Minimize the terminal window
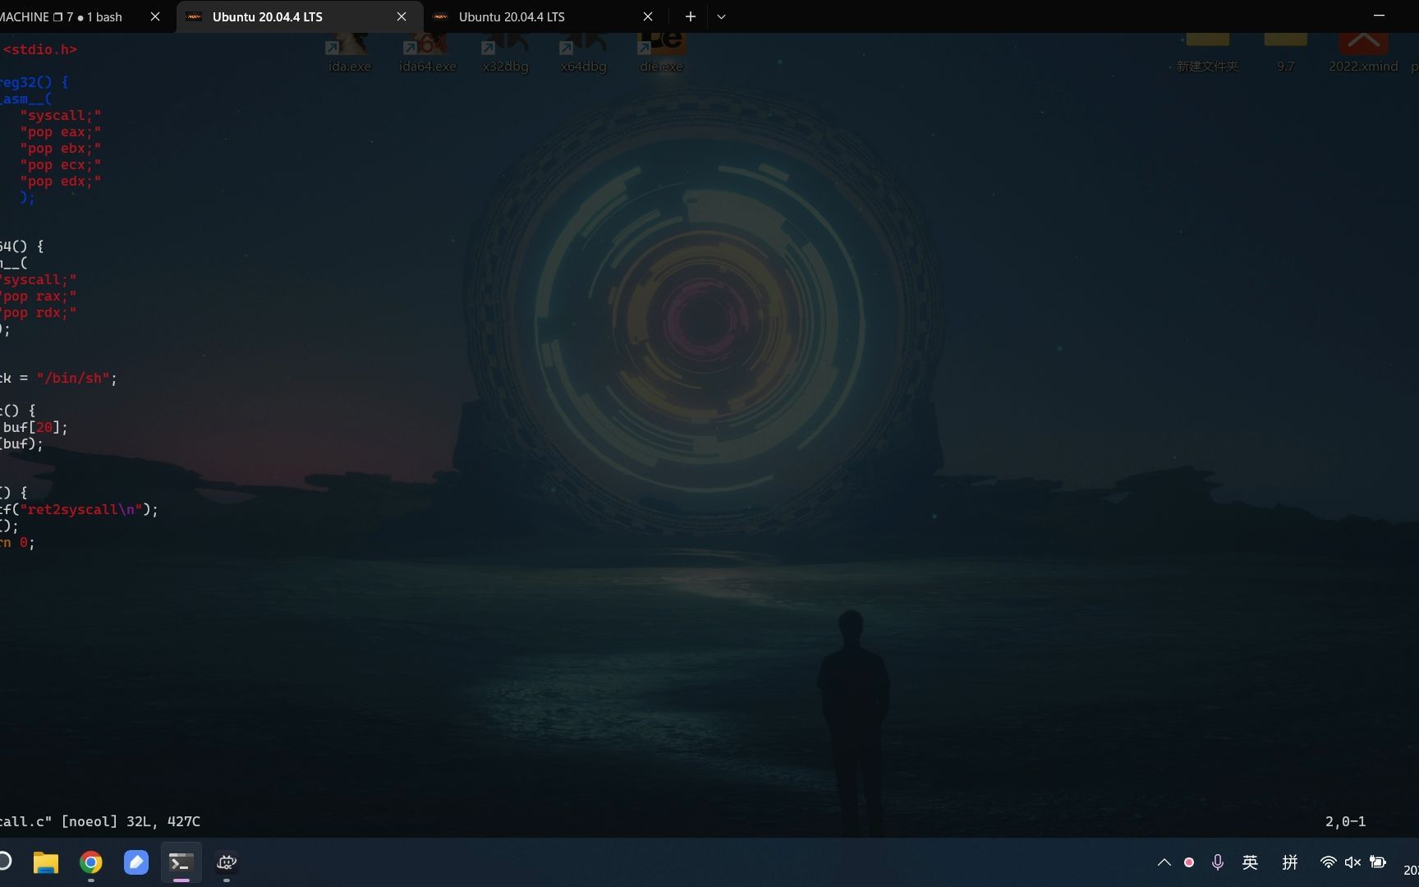Screen dimensions: 1419x887 [x=1379, y=16]
